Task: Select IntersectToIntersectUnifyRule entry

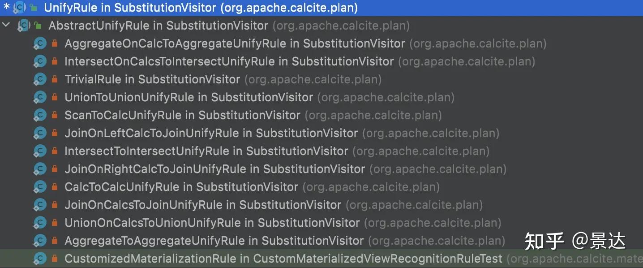Action: tap(206, 151)
